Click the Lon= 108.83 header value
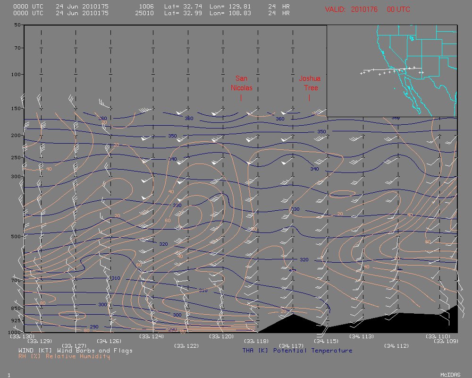 tap(230, 13)
